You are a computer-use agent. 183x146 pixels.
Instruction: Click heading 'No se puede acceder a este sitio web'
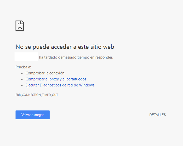[65, 47]
